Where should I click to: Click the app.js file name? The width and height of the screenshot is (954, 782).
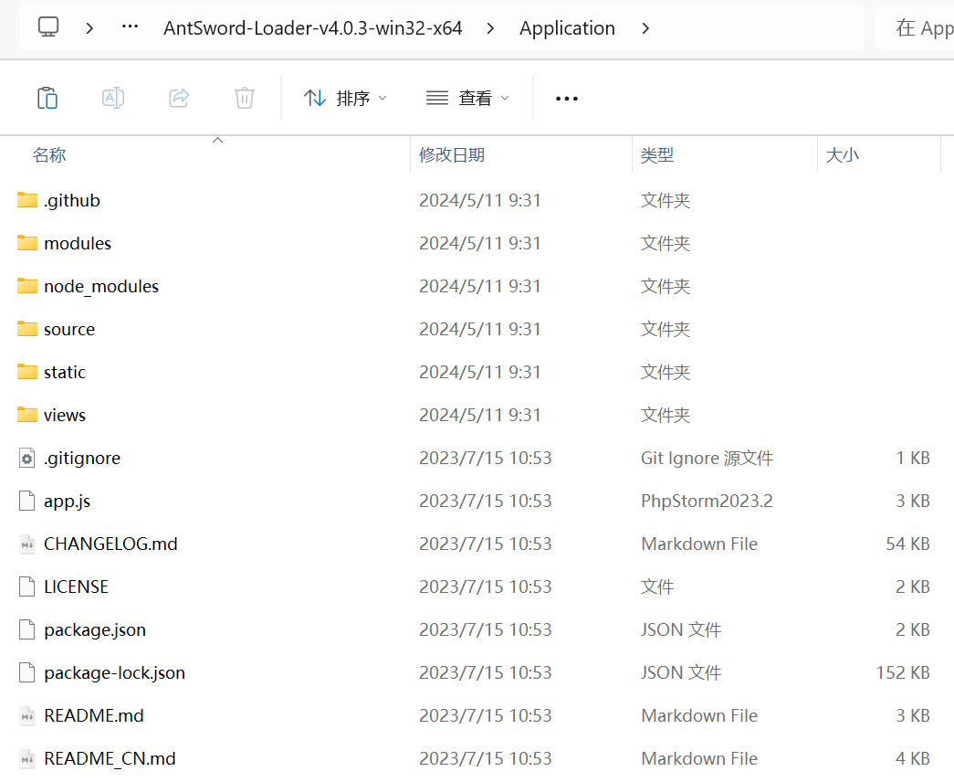coord(67,502)
